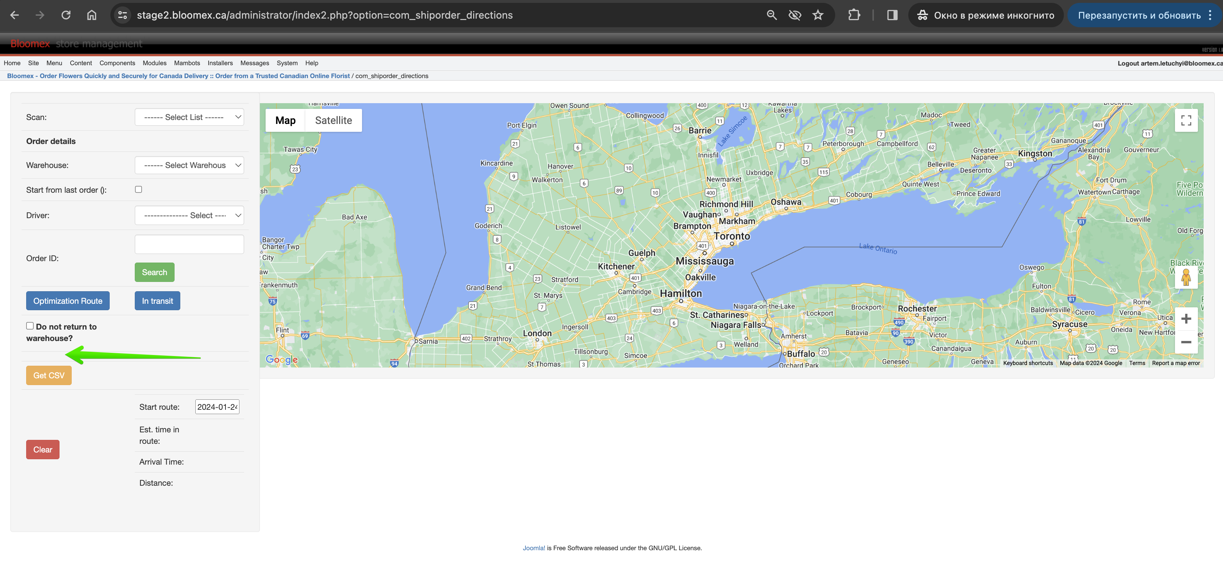This screenshot has height=576, width=1223.
Task: Go back with the browser back arrow
Action: [15, 15]
